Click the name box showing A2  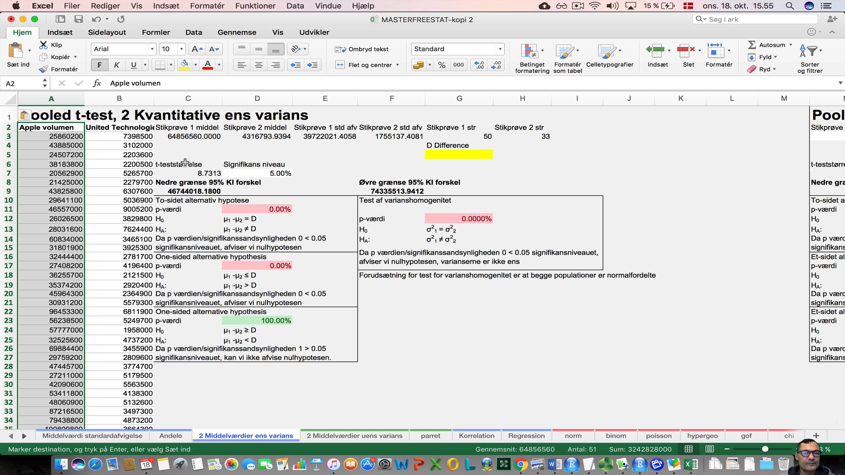pyautogui.click(x=22, y=83)
